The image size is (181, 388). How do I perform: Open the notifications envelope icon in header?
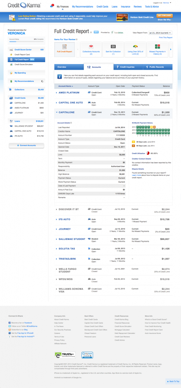point(52,5)
